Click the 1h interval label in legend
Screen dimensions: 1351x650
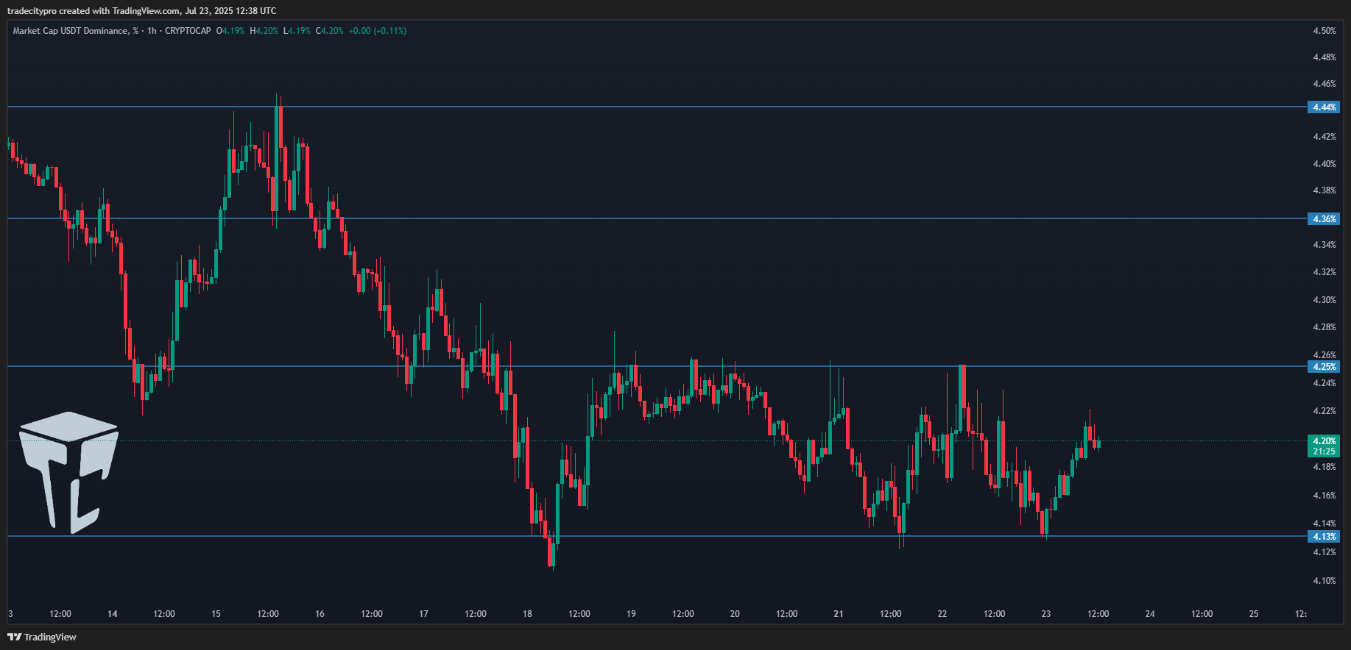click(152, 31)
